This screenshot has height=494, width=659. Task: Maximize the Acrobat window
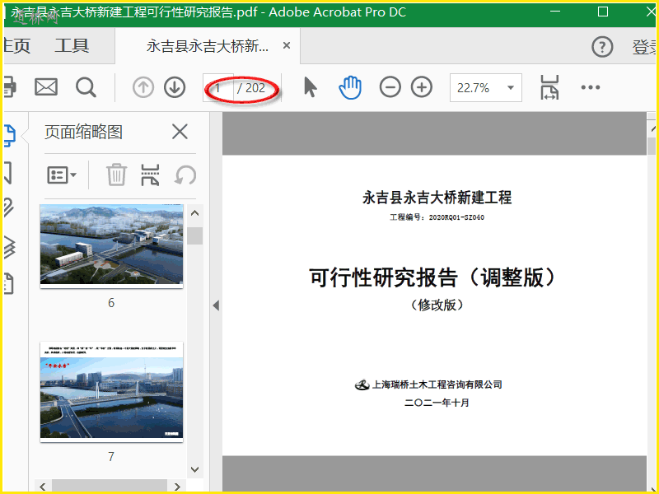tap(603, 12)
